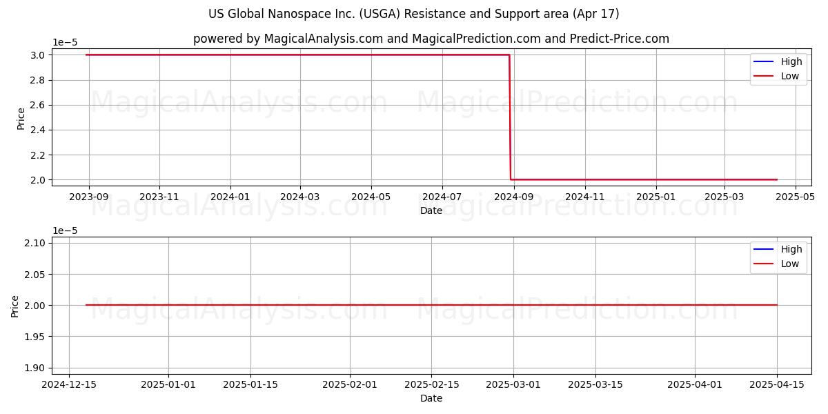This screenshot has width=828, height=414.
Task: Click the 2.8 y-axis tick label
Action: coord(39,80)
